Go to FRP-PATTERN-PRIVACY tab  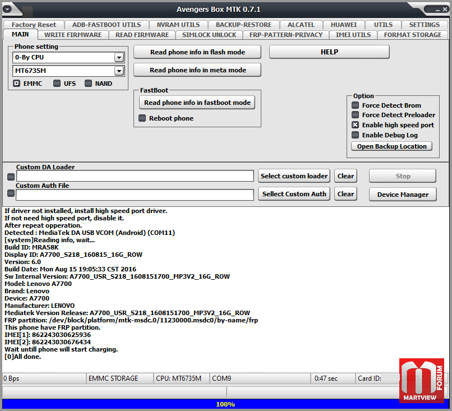[286, 35]
